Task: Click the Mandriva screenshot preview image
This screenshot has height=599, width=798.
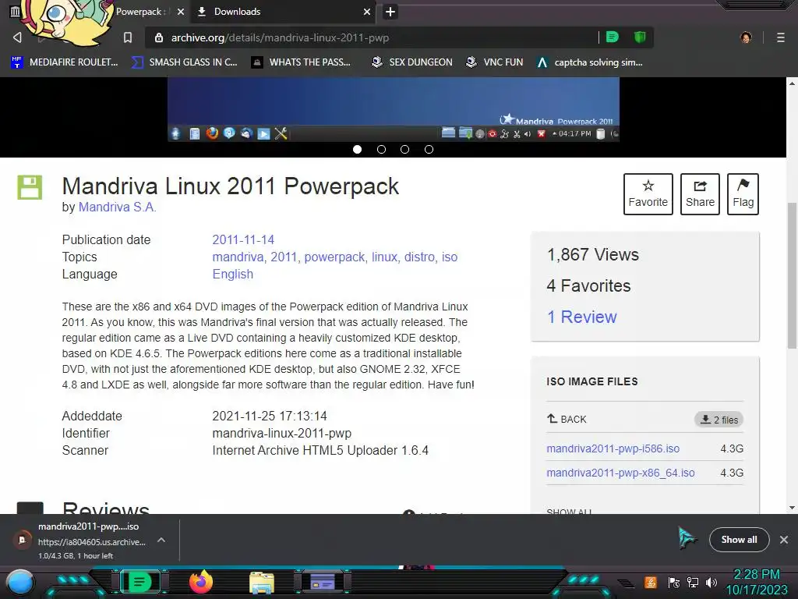Action: click(394, 109)
